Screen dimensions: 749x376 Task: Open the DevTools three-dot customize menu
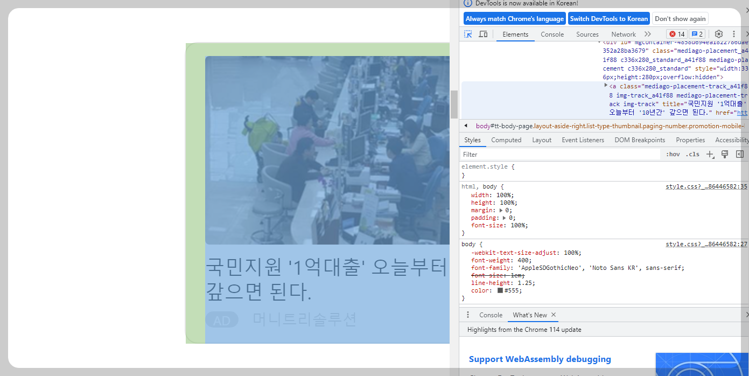coord(733,34)
